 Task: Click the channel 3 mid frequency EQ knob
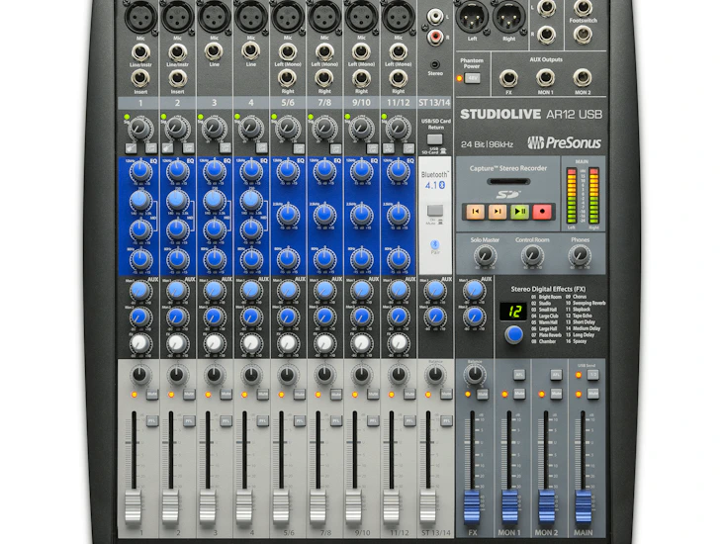pos(214,200)
